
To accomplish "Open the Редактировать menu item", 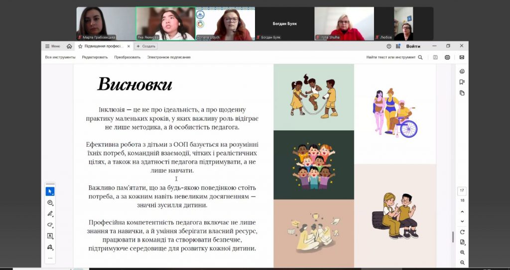I will coord(95,57).
